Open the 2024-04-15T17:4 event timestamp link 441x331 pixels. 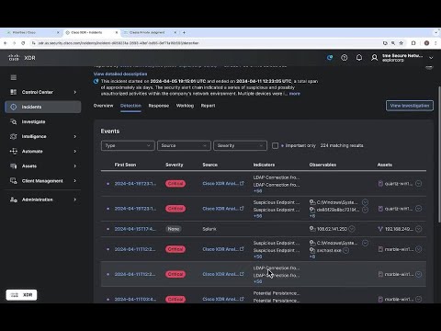click(x=135, y=229)
